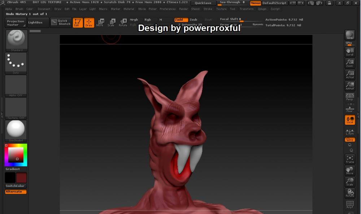This screenshot has height=214, width=361.
Task: Select the Rotate tool in top shelf
Action: [x=123, y=22]
